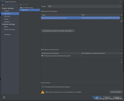Click the Cancel button
The height and width of the screenshot is (101, 124).
pyautogui.click(x=107, y=97)
